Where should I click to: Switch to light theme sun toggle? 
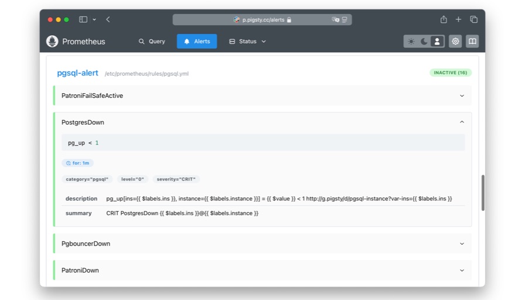(411, 42)
